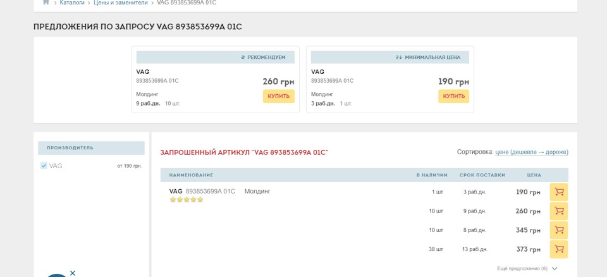Open the Цены и заменители breadcrumb link
Image resolution: width=607 pixels, height=277 pixels.
(x=121, y=3)
